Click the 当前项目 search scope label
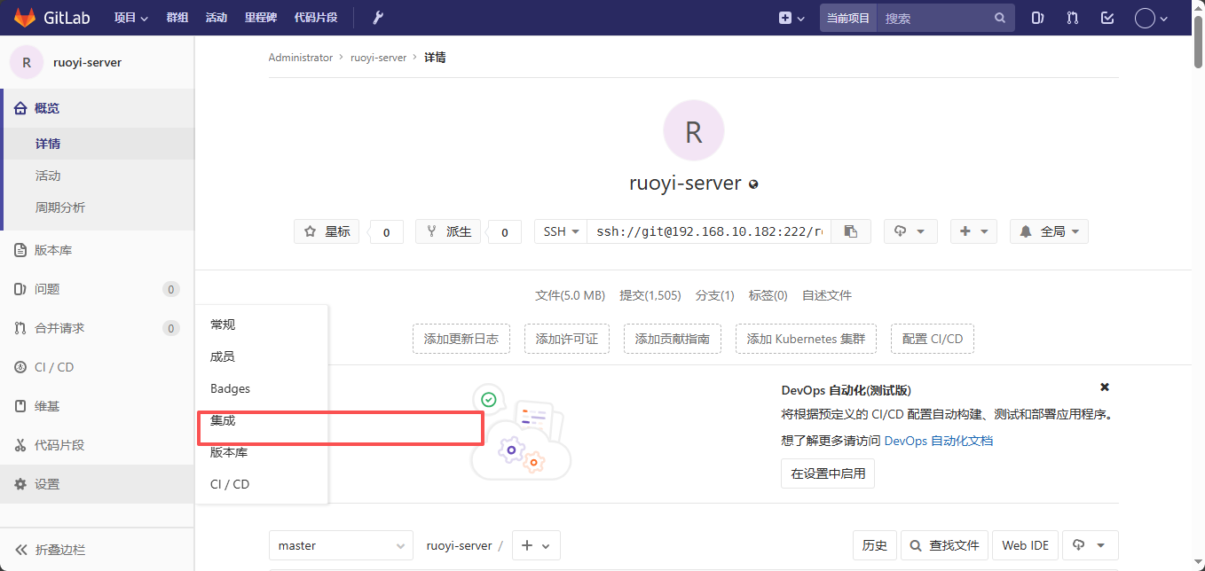The height and width of the screenshot is (571, 1205). click(x=848, y=18)
